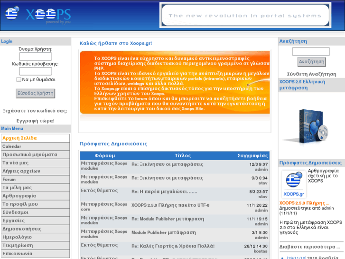Click the XOOPS.gr article topic icon

click(x=294, y=184)
